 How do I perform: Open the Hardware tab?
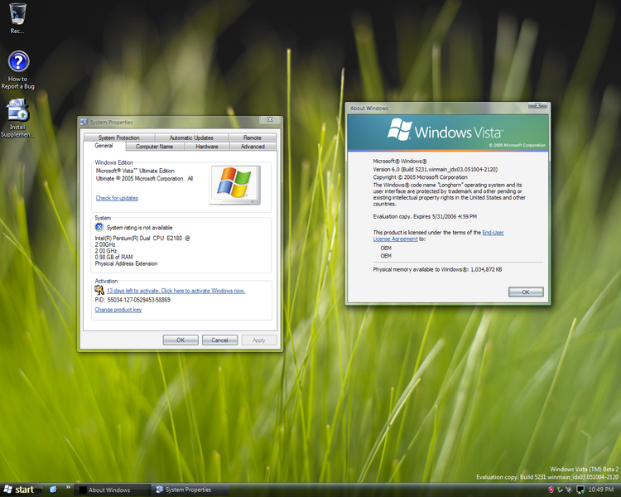coord(207,147)
